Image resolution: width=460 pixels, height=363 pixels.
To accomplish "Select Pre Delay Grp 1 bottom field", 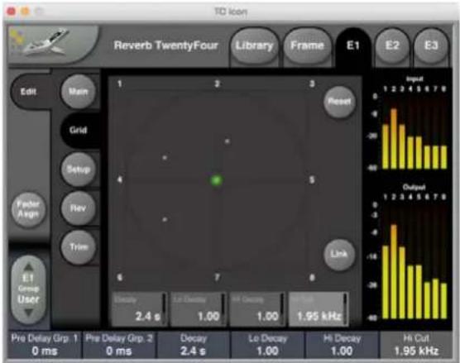I will click(x=45, y=345).
